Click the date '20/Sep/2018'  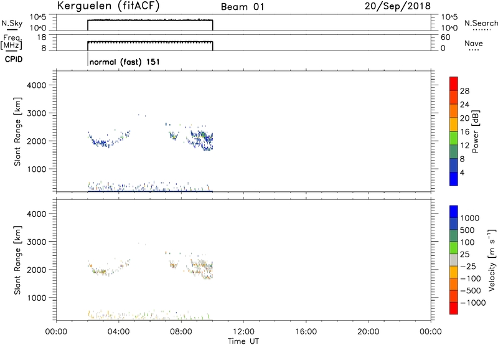click(398, 6)
